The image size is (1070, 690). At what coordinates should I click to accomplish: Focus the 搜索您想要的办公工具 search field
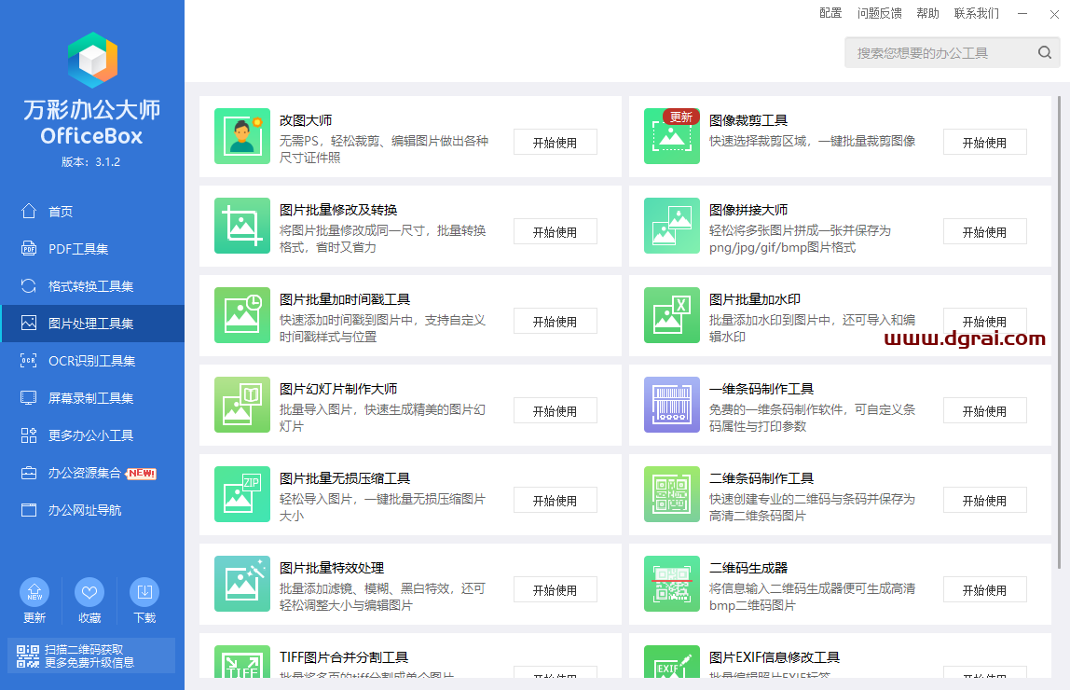tap(952, 52)
